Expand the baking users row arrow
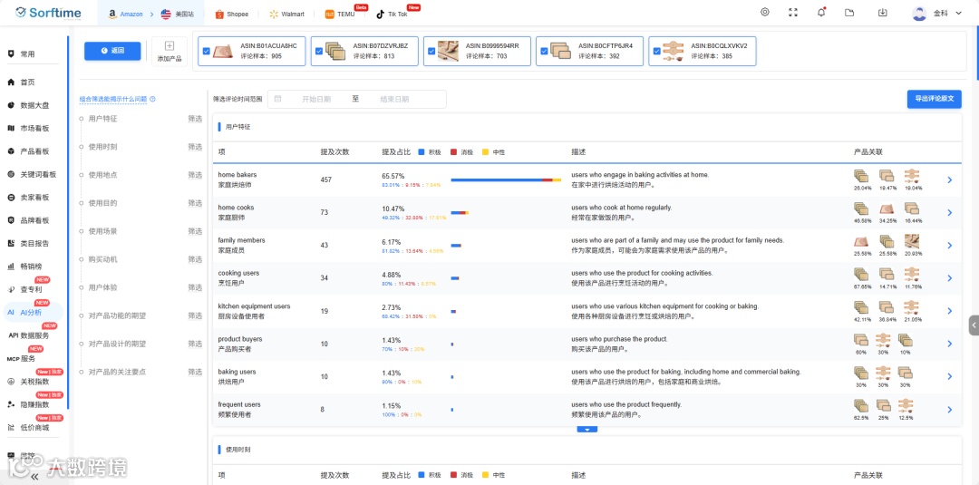This screenshot has height=485, width=979. click(950, 376)
